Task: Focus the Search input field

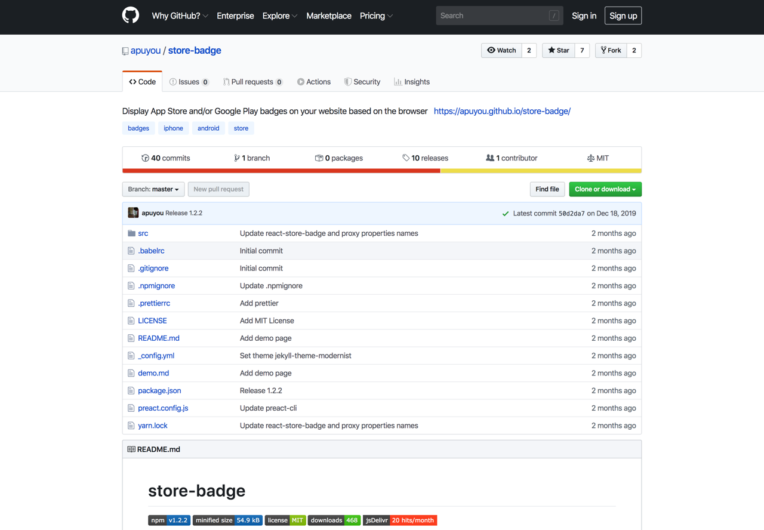Action: [499, 16]
